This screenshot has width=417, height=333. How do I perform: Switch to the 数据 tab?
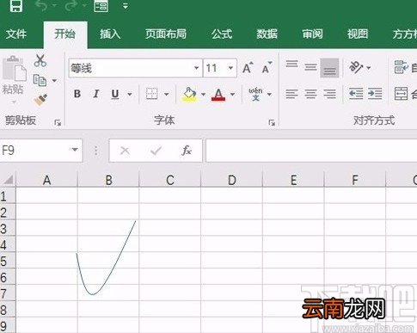point(267,34)
